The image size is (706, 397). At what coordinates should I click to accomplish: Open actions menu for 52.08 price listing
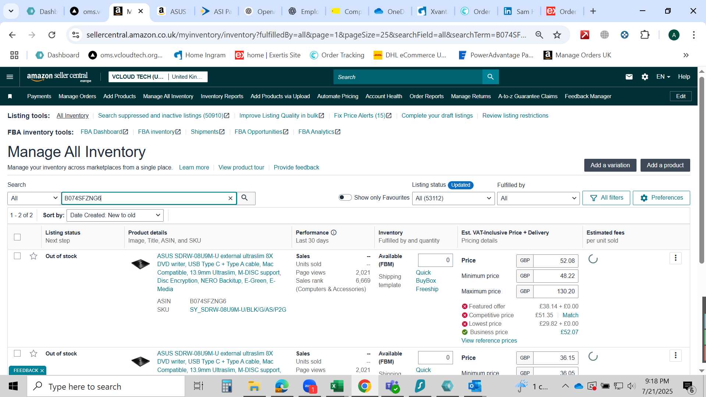tap(675, 258)
